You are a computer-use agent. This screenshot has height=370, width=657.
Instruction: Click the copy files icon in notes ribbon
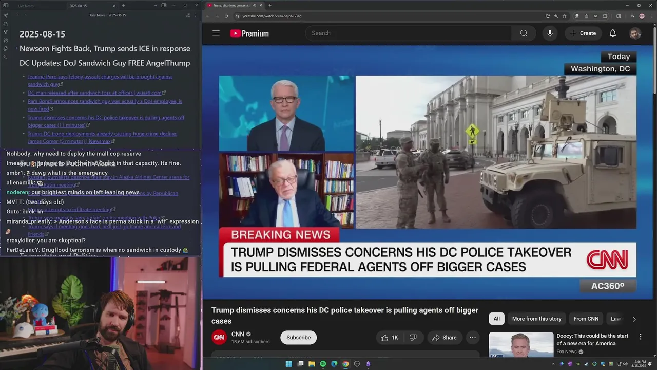pyautogui.click(x=5, y=48)
